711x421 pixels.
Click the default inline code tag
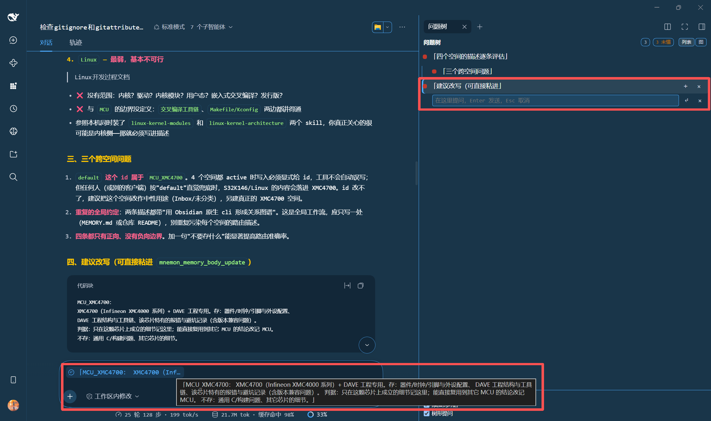pos(89,178)
